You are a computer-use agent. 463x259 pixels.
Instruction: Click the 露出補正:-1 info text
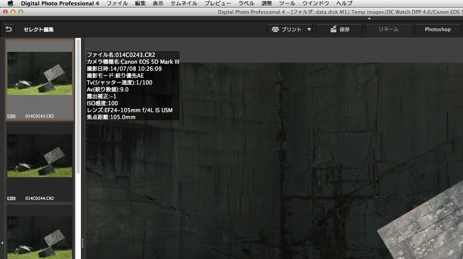pos(101,96)
